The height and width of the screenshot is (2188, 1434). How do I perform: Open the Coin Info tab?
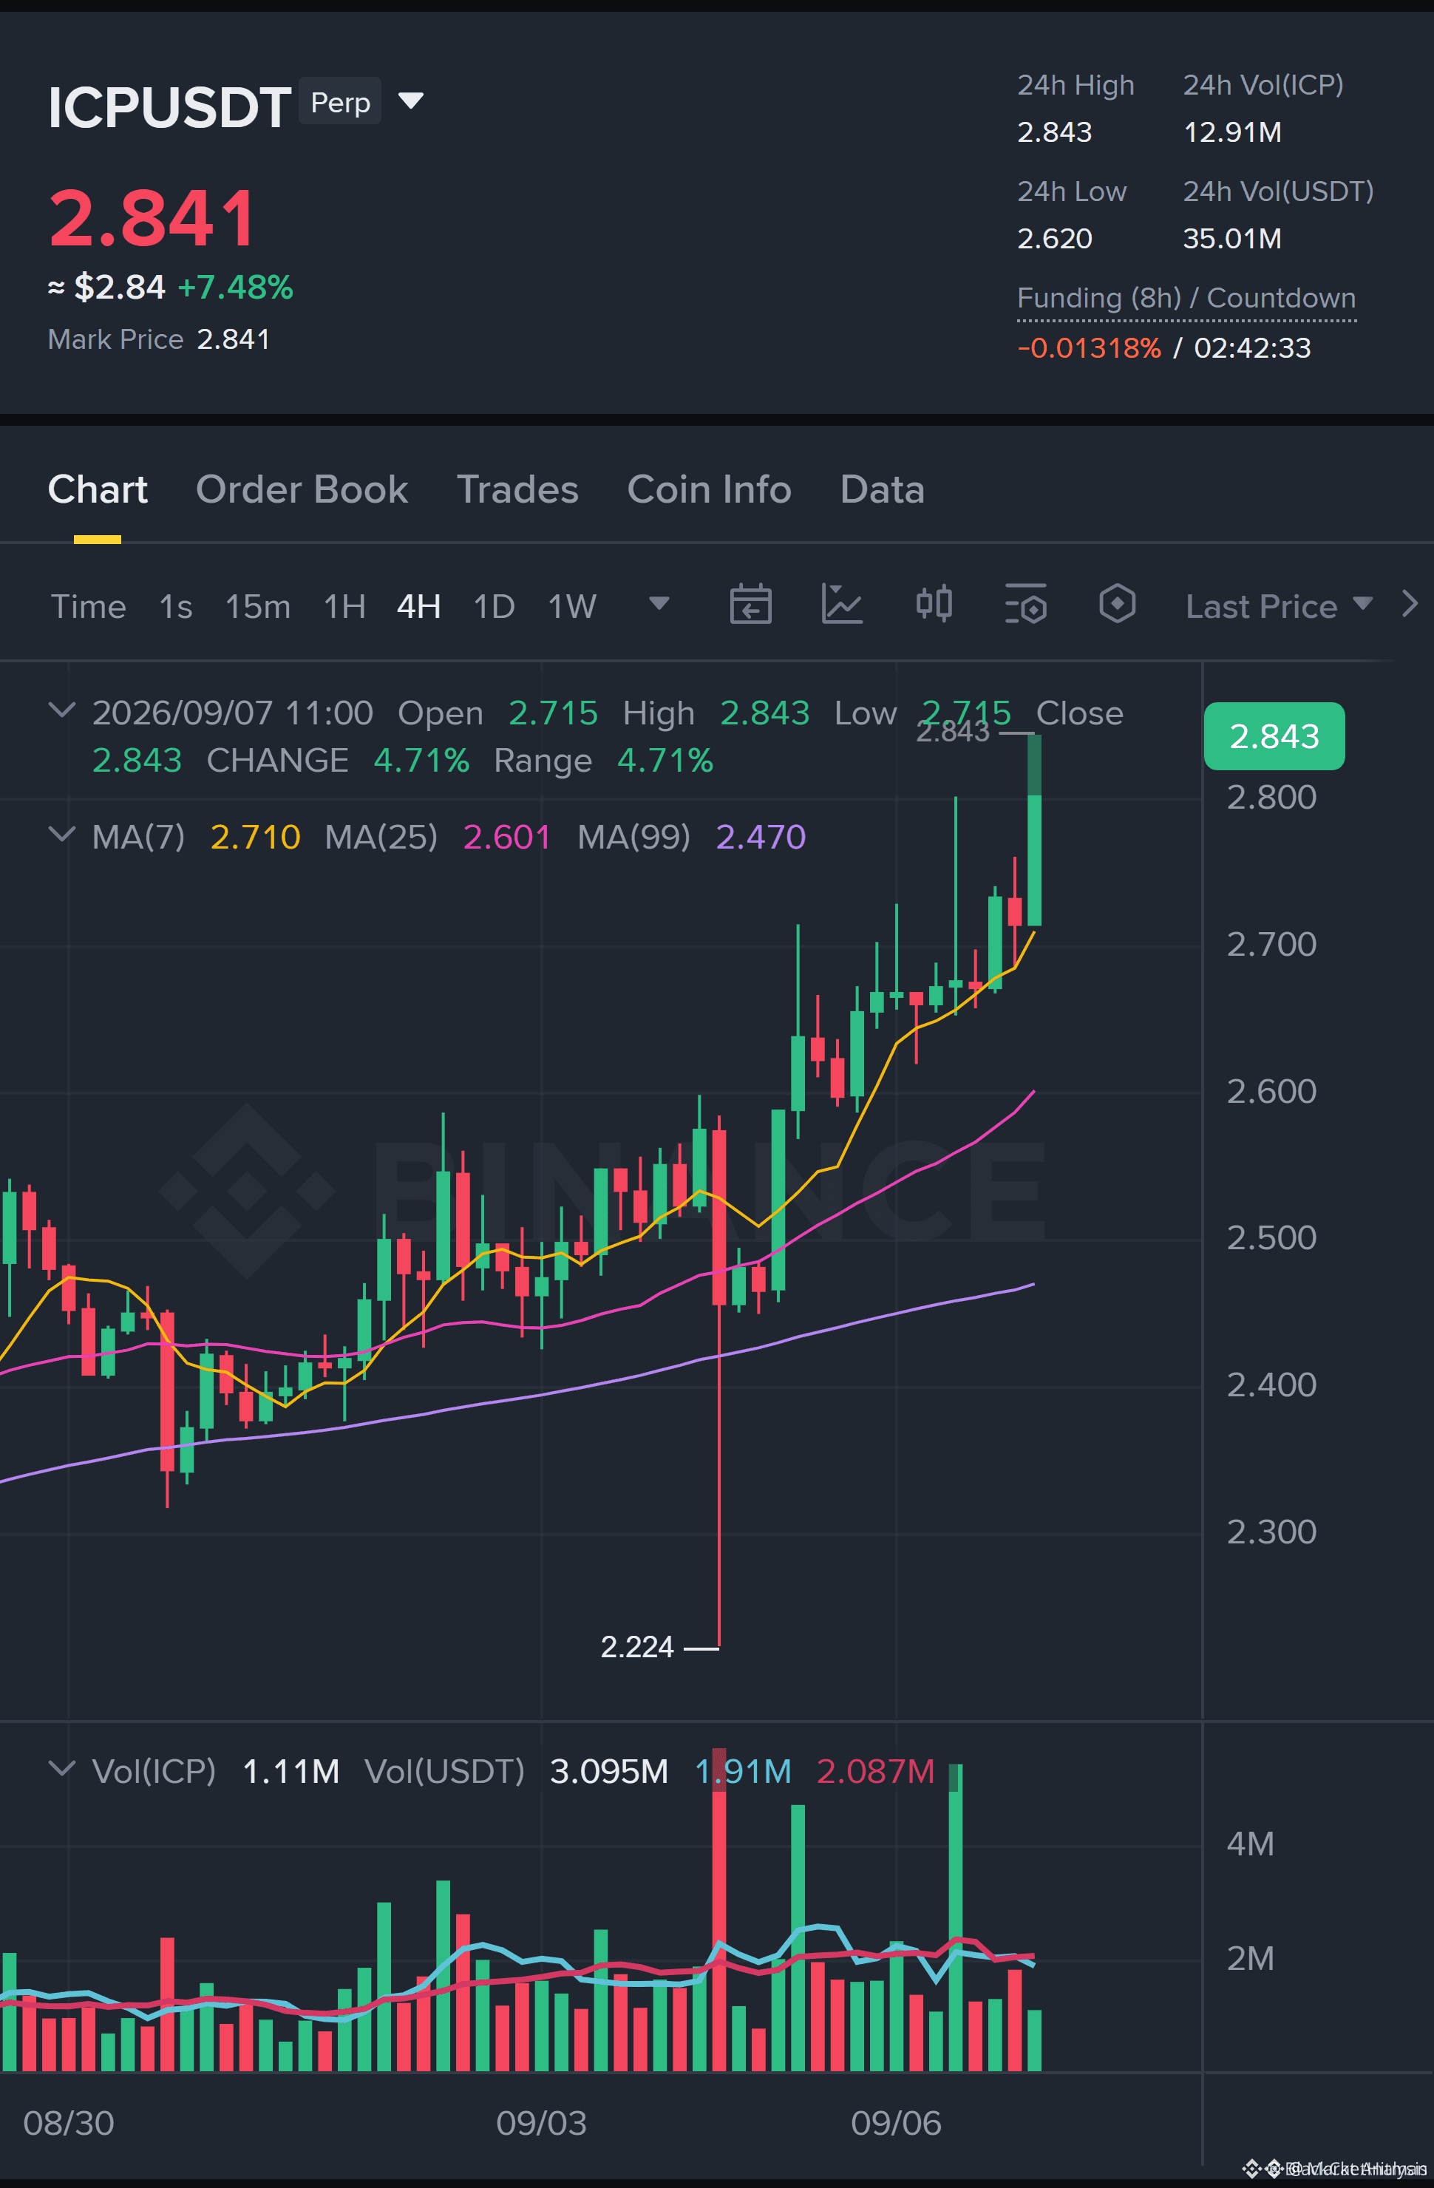click(709, 490)
